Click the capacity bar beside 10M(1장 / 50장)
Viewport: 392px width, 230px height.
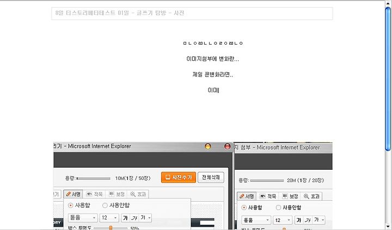pos(93,178)
